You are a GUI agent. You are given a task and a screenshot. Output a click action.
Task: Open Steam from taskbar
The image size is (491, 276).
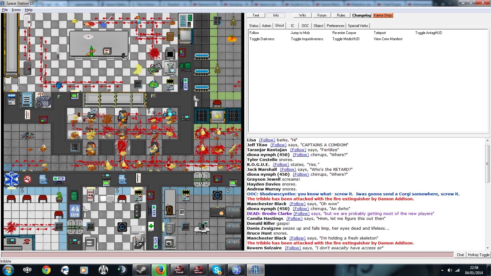[141, 270]
